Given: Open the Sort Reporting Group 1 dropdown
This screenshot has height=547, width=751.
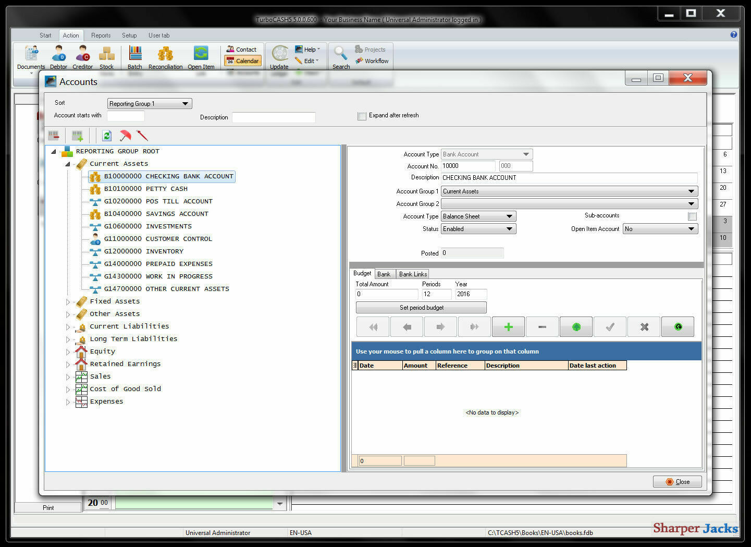Looking at the screenshot, I should pyautogui.click(x=150, y=104).
